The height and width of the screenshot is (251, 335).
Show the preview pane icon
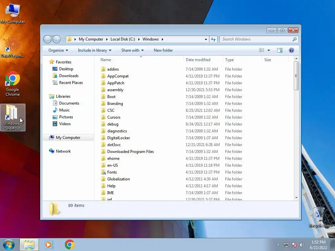tap(279, 50)
